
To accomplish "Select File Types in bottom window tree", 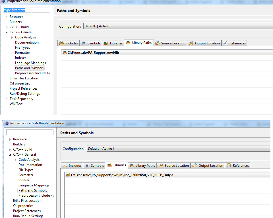I will coord(26,170).
